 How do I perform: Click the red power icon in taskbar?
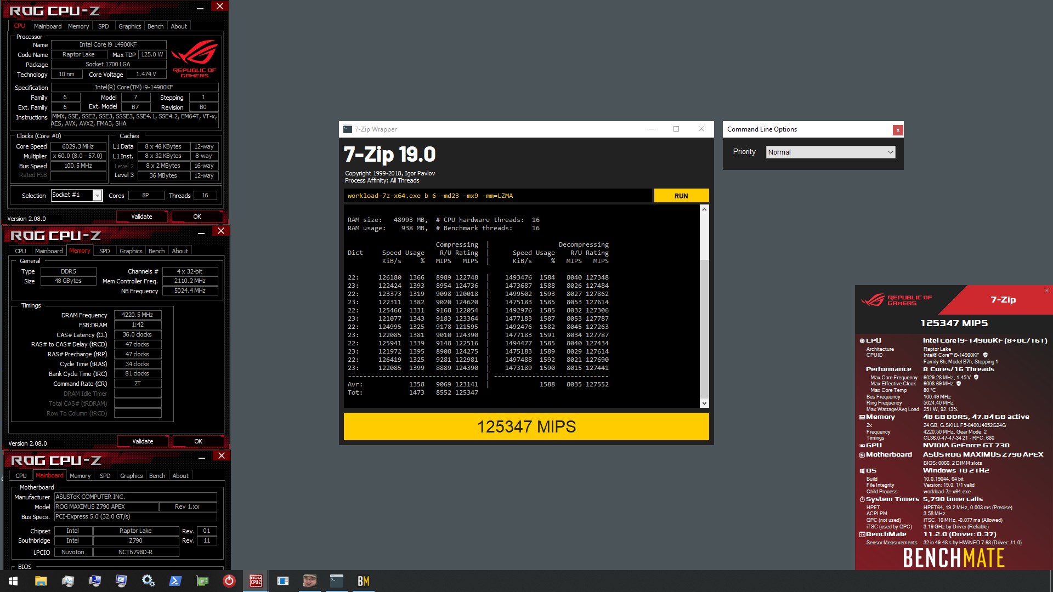tap(229, 581)
